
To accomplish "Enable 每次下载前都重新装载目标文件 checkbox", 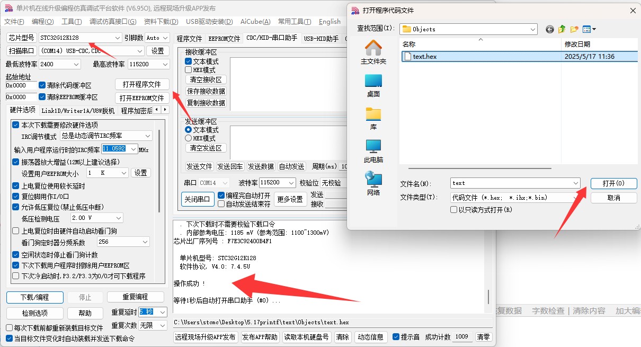I will 10,328.
